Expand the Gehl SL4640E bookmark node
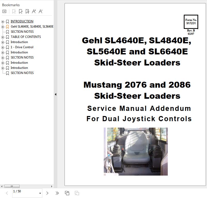This screenshot has width=207, height=198. (x=3, y=27)
